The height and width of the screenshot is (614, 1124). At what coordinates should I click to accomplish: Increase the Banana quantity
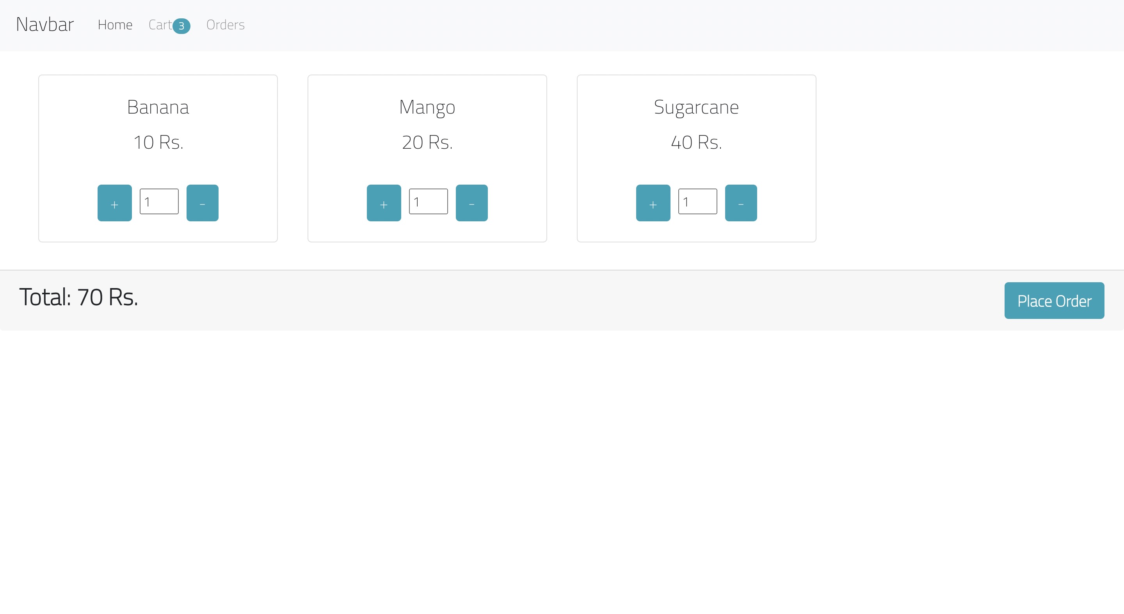[x=114, y=203]
